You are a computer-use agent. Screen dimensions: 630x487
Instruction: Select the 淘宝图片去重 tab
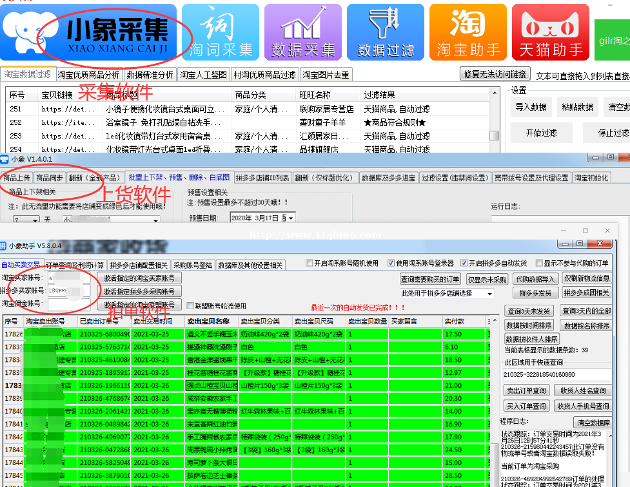[x=326, y=75]
